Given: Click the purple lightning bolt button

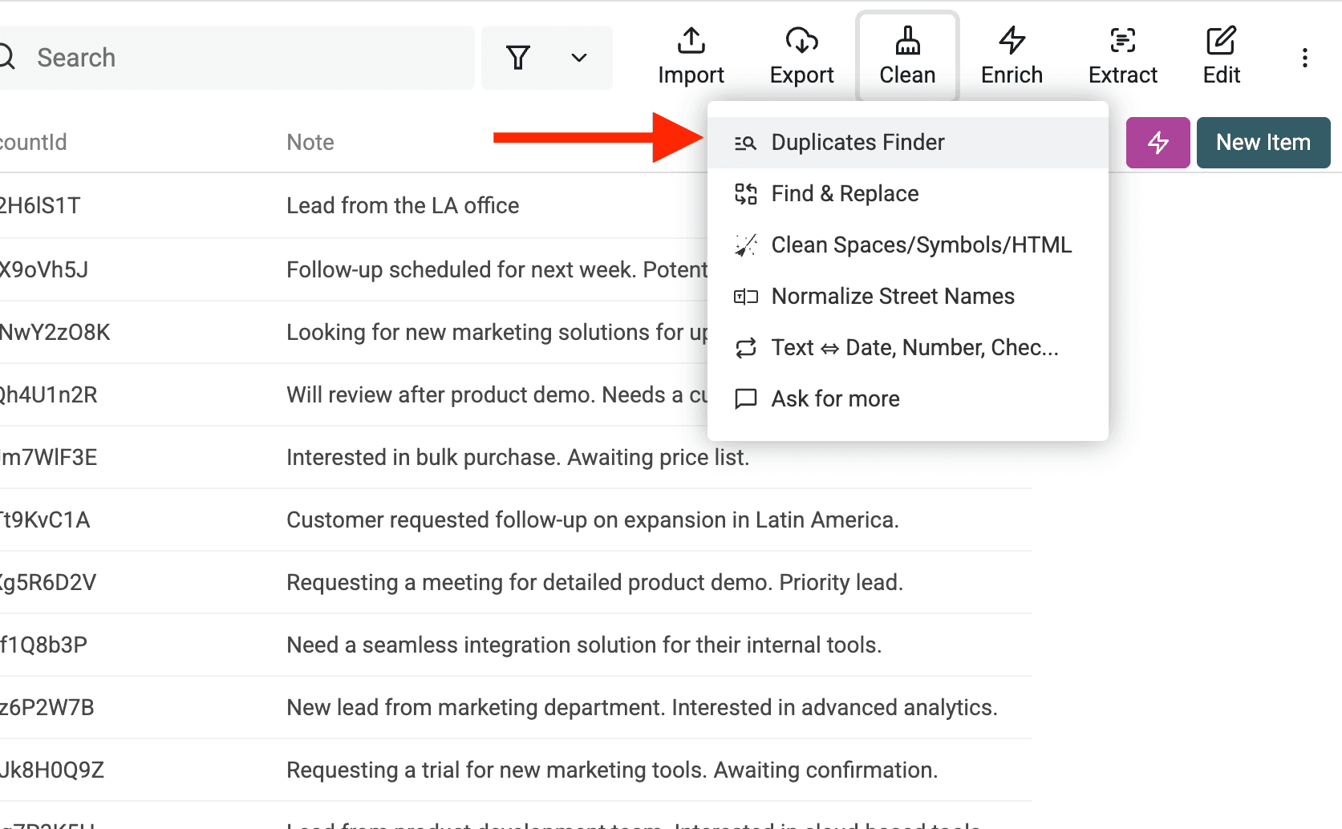Looking at the screenshot, I should [x=1158, y=142].
